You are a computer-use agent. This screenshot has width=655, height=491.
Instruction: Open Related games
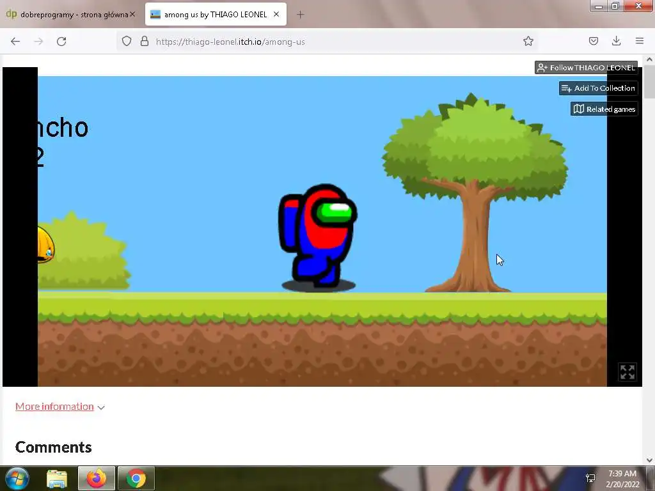(604, 109)
